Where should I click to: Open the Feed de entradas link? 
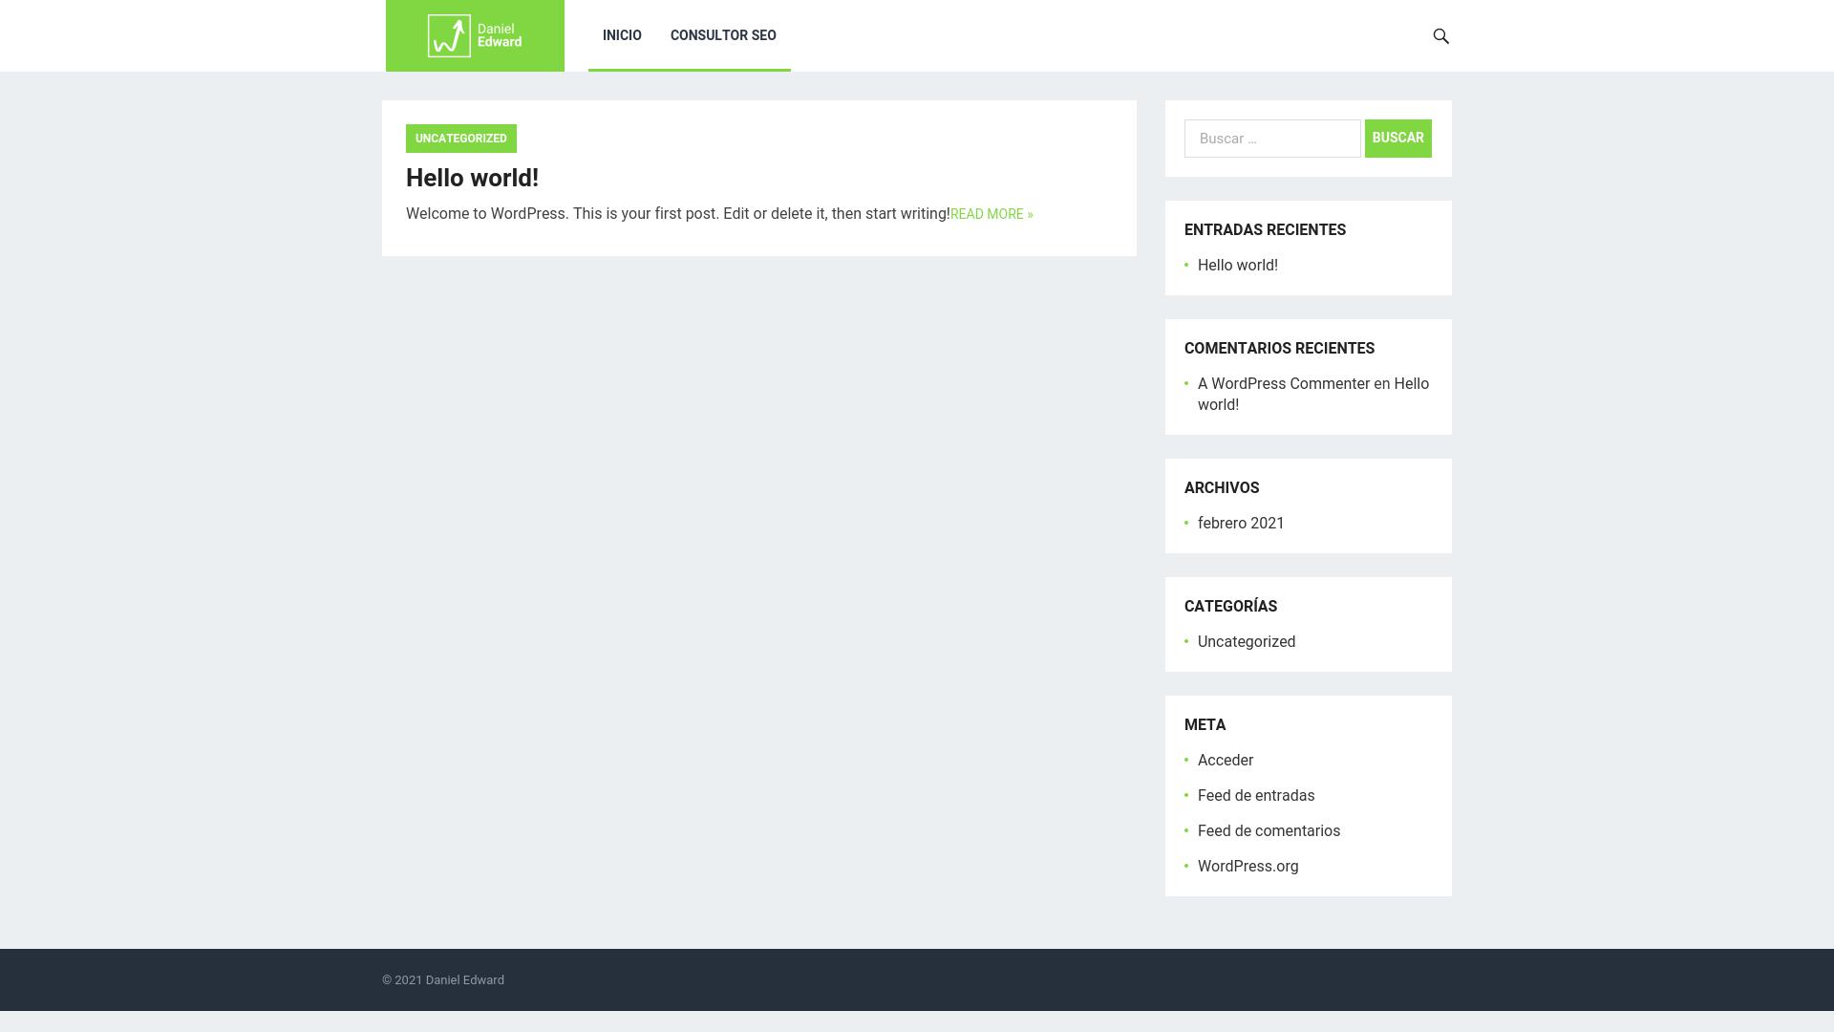point(1256,796)
